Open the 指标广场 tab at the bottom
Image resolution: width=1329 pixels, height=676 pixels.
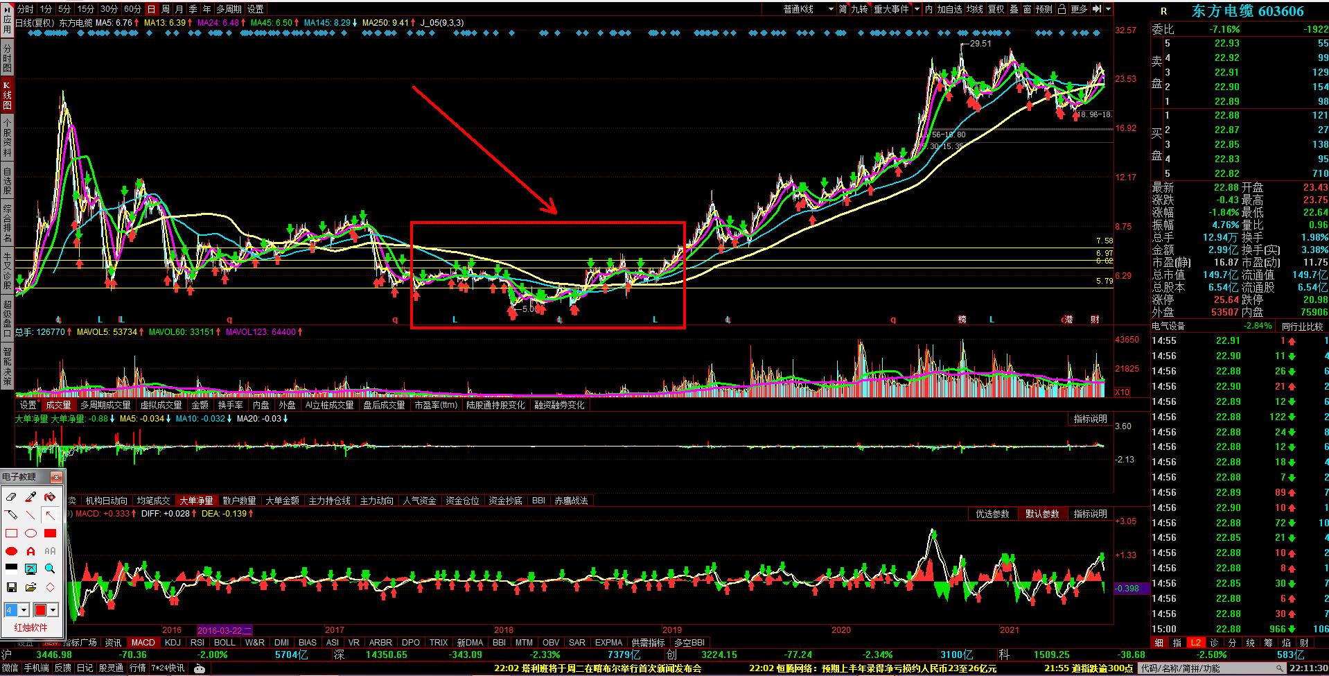[80, 643]
